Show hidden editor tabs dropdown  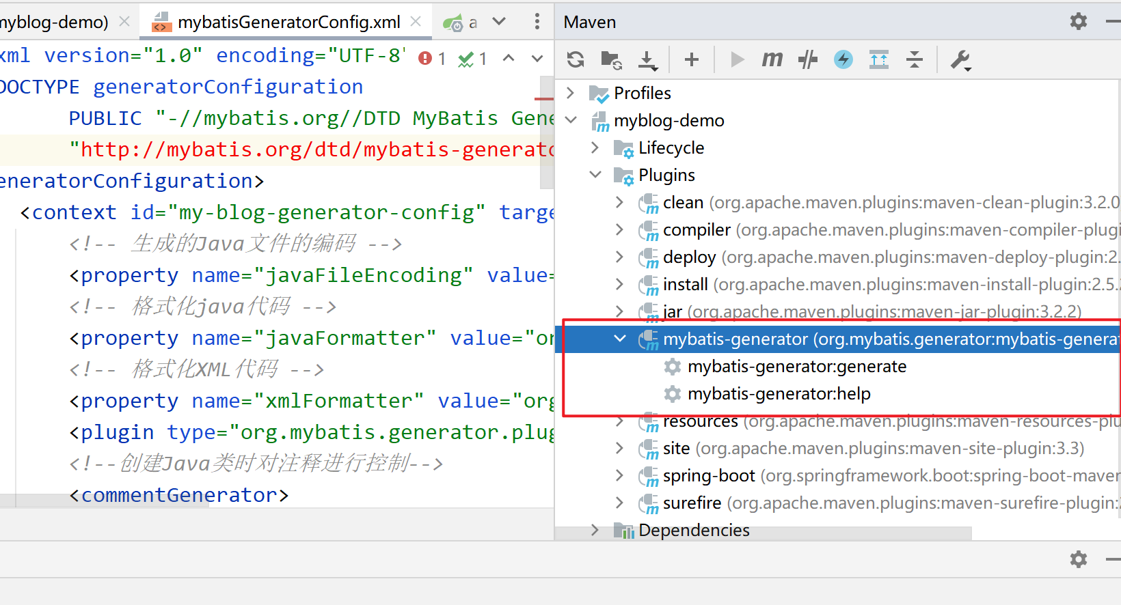(500, 22)
